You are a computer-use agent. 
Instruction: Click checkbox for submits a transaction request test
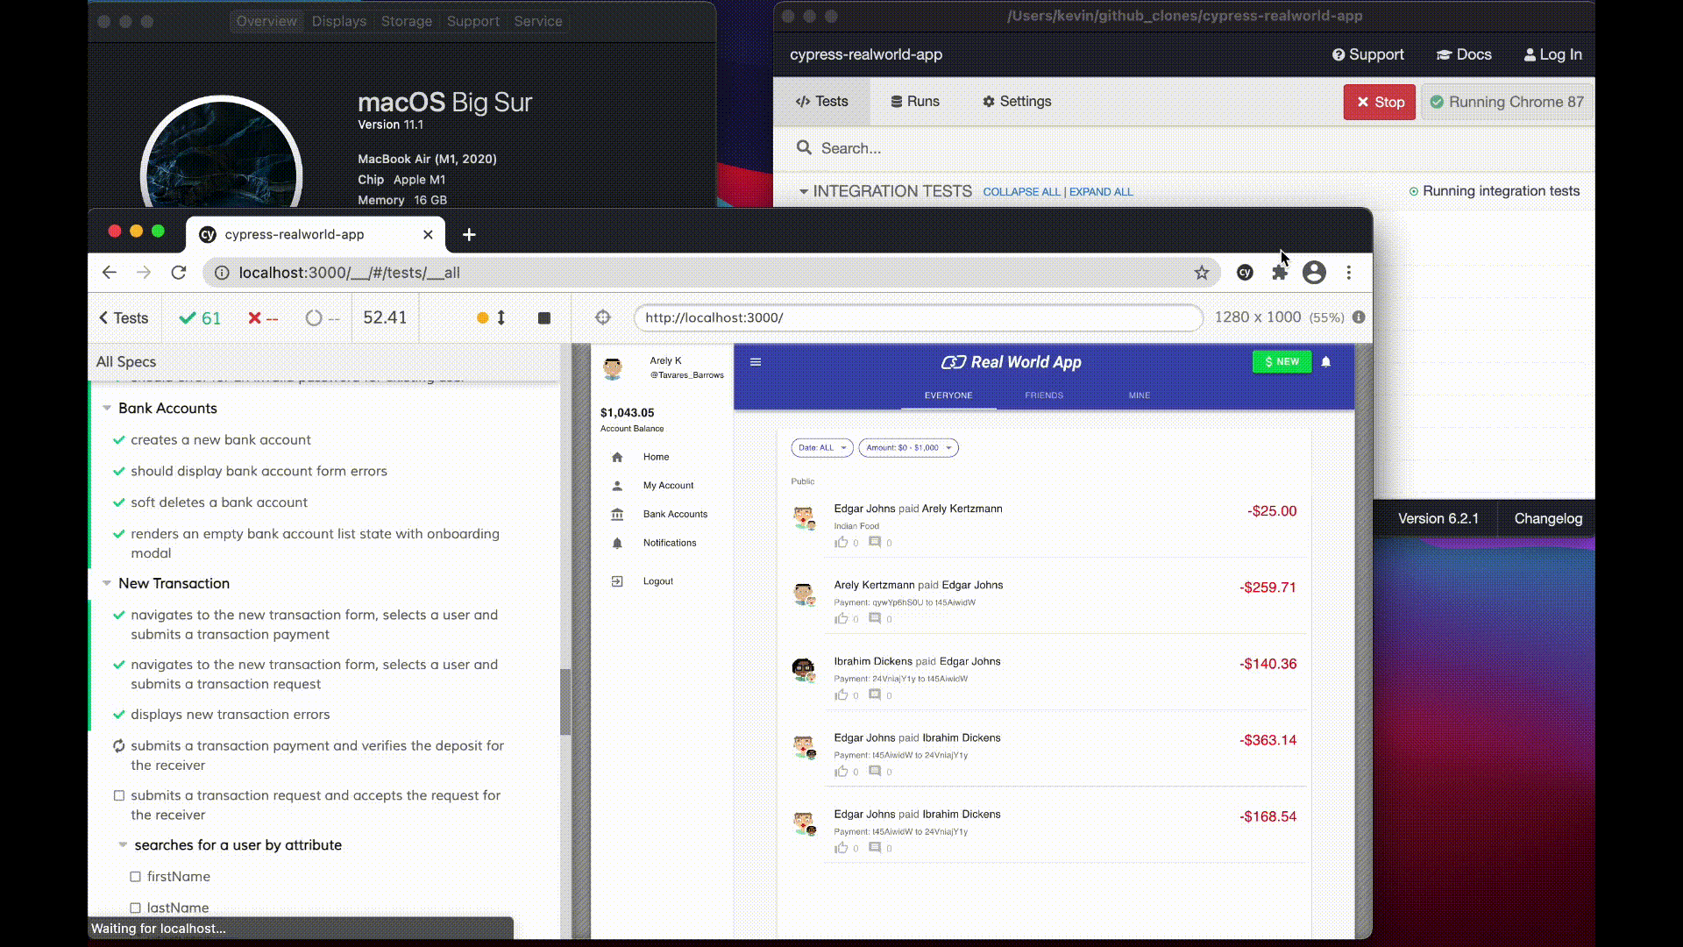coord(119,795)
